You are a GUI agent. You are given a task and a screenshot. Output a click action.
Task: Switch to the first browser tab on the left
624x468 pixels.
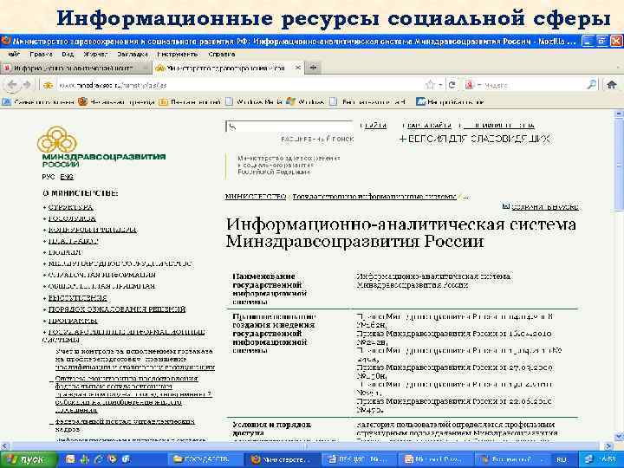(75, 68)
